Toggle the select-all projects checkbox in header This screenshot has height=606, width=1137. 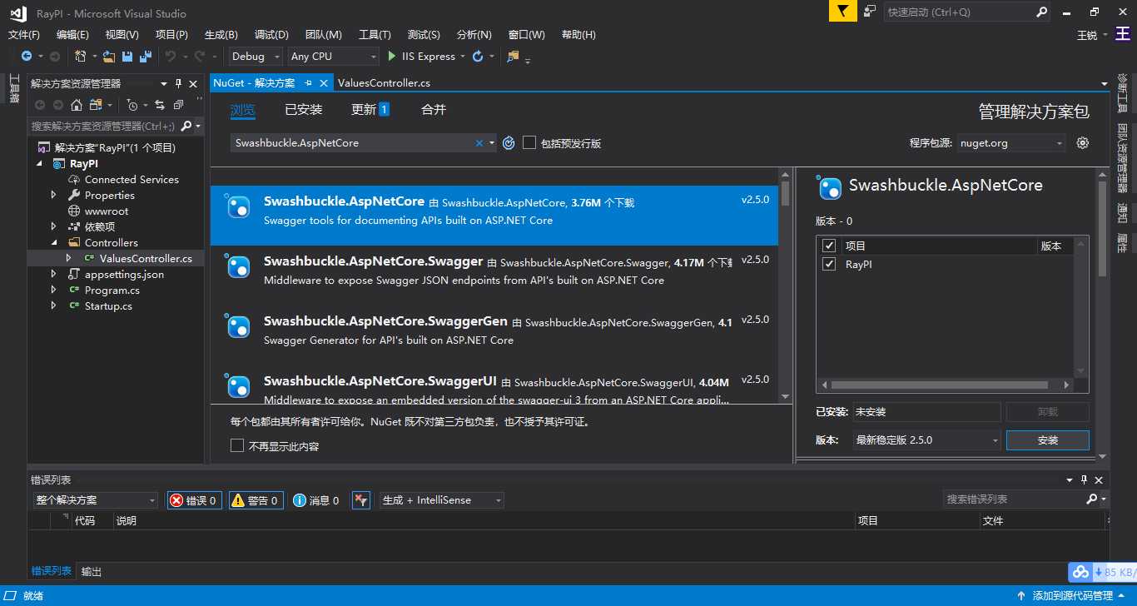point(829,246)
